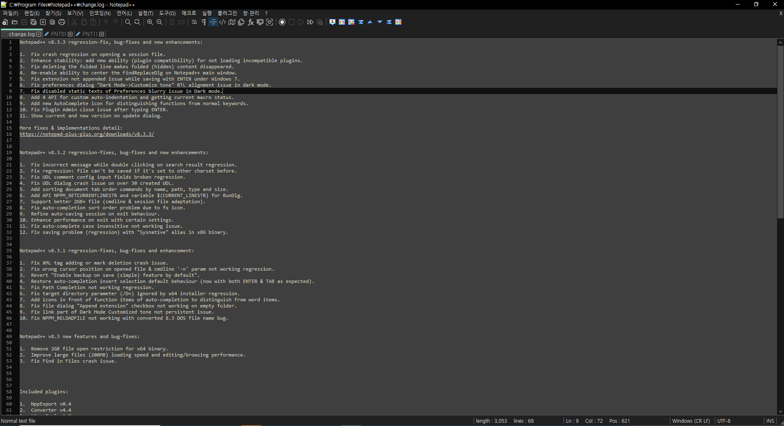Toggle synchronized horizontal scrolling icon

click(x=182, y=22)
